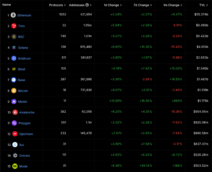
Task: Click the orange Bitcoin logo icon
Action: (14, 91)
